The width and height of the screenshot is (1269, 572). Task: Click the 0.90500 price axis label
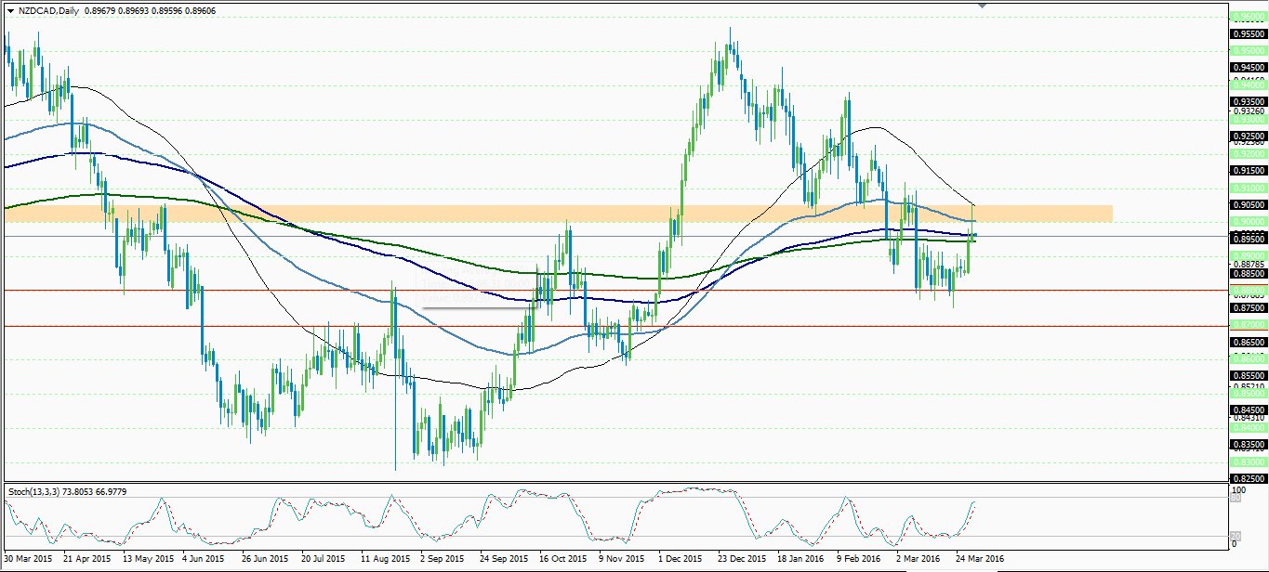pos(1249,205)
